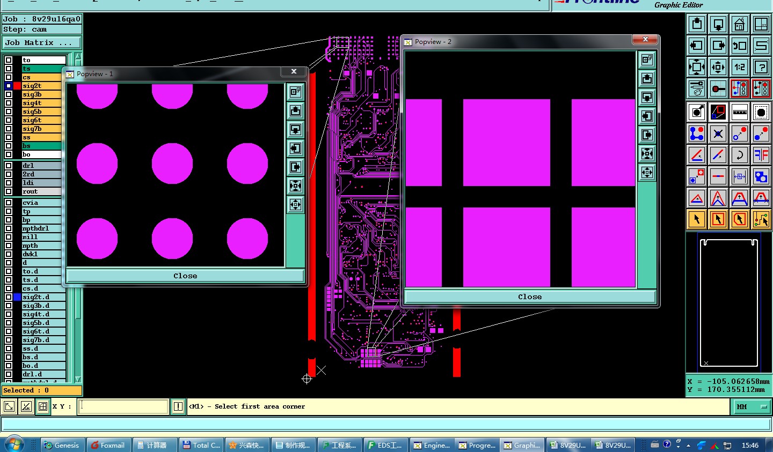Click the taskbar clock showing 15:46
This screenshot has height=452, width=773.
coord(750,445)
